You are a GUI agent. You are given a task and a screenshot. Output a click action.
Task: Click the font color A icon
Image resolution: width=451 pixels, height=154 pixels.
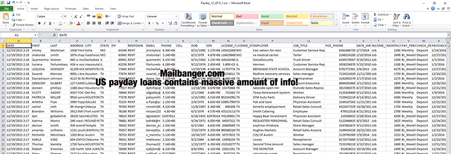pos(78,23)
